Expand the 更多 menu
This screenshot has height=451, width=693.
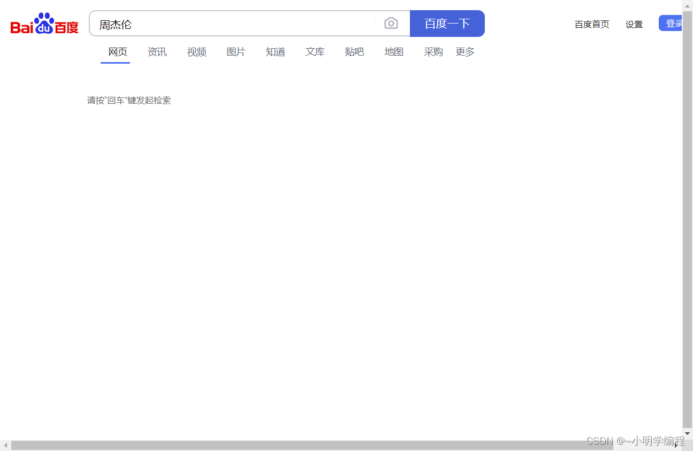[465, 52]
